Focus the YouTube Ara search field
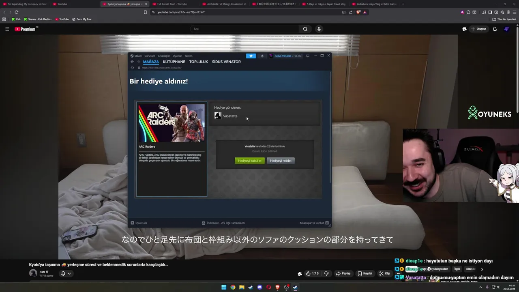 (x=245, y=29)
